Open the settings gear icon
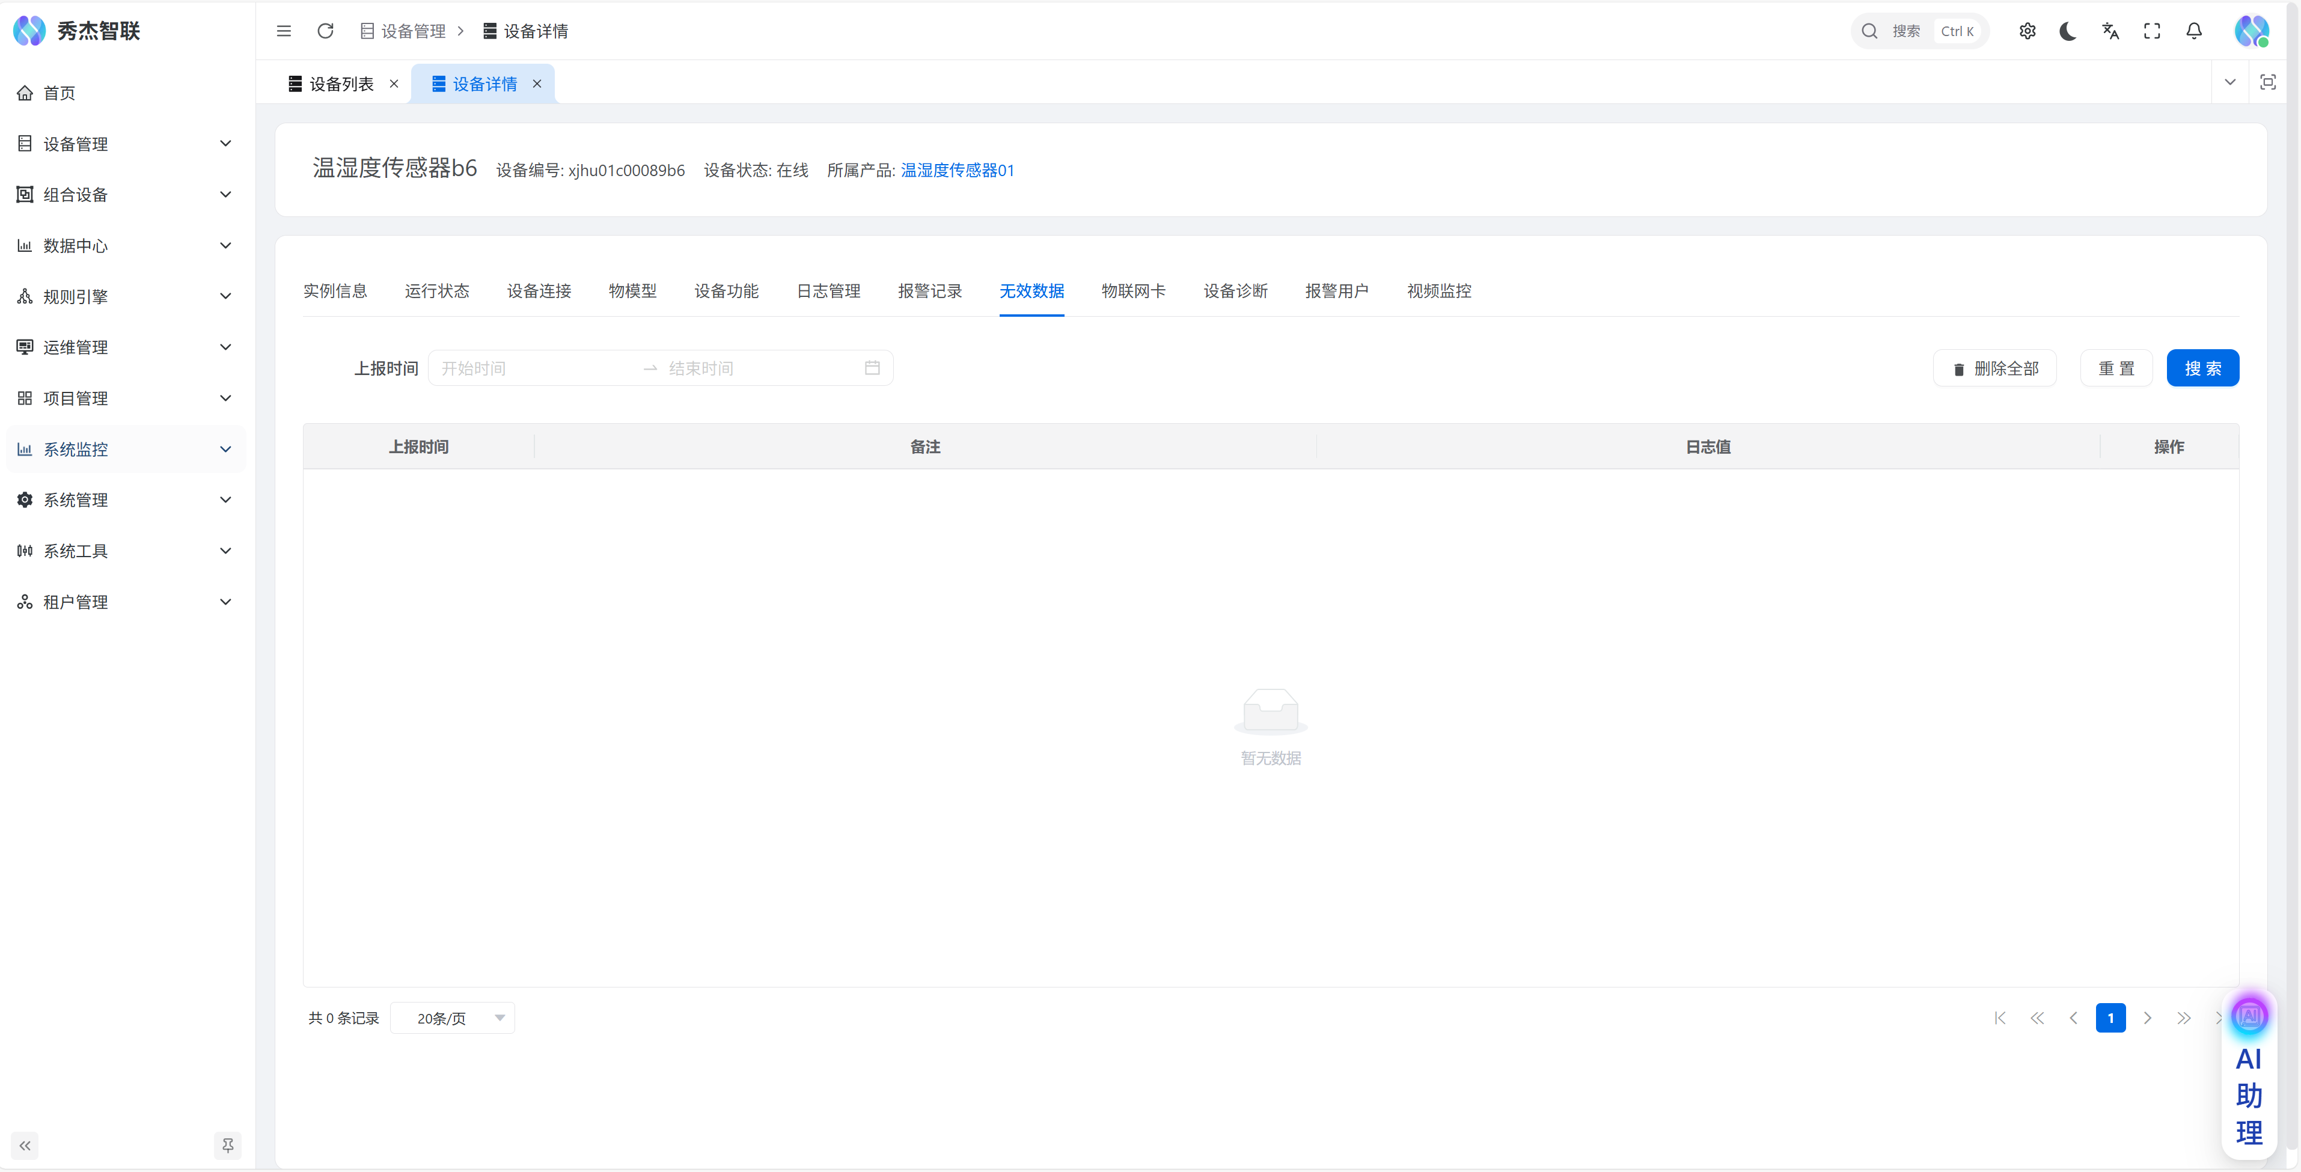Image resolution: width=2301 pixels, height=1172 pixels. (x=2027, y=31)
